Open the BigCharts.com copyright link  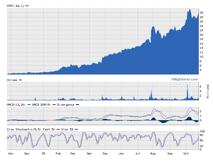(x=184, y=80)
